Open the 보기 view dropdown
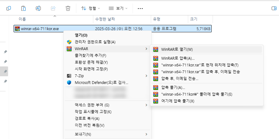 [118, 8]
